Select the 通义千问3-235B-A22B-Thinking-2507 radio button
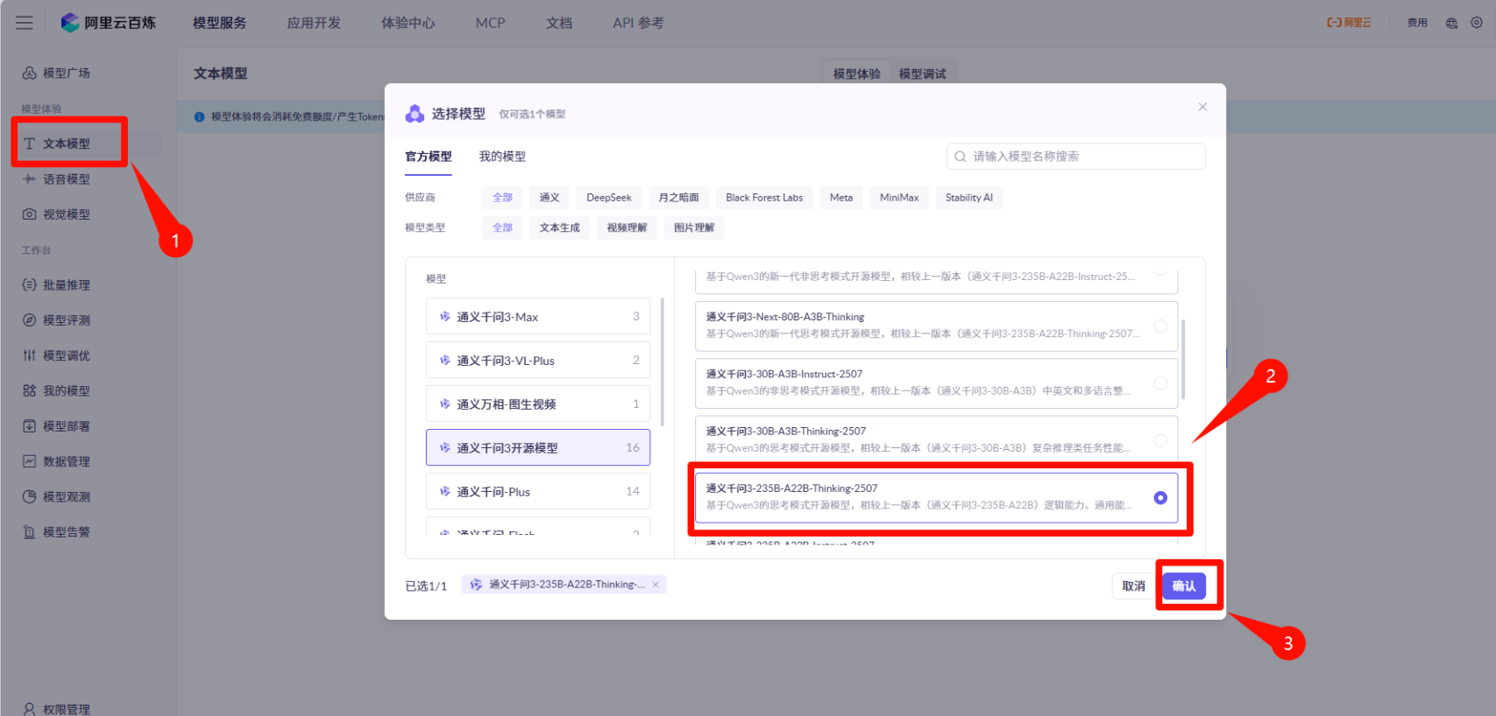Screen dimensions: 1496x716 pyautogui.click(x=1160, y=498)
